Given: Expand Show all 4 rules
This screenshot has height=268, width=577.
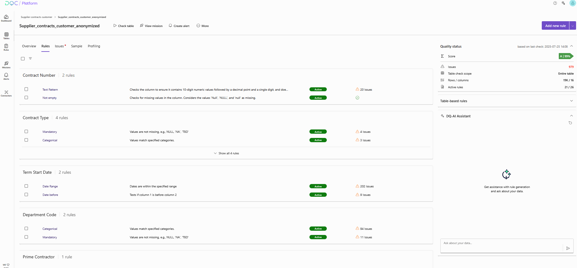Looking at the screenshot, I should [x=227, y=153].
